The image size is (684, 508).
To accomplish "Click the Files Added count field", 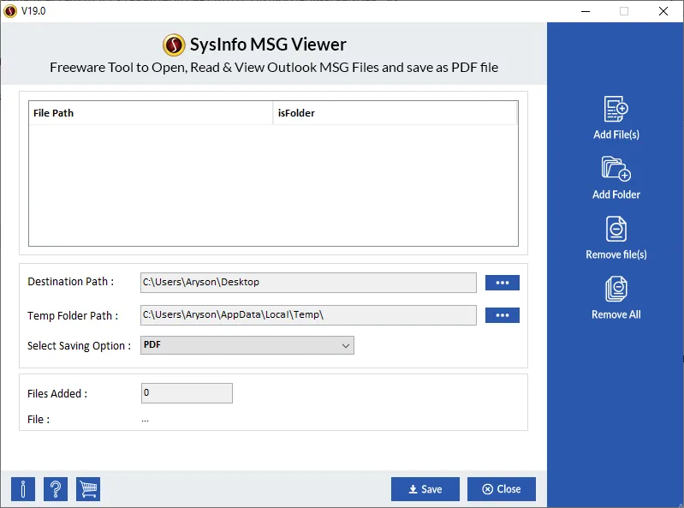I will point(187,393).
